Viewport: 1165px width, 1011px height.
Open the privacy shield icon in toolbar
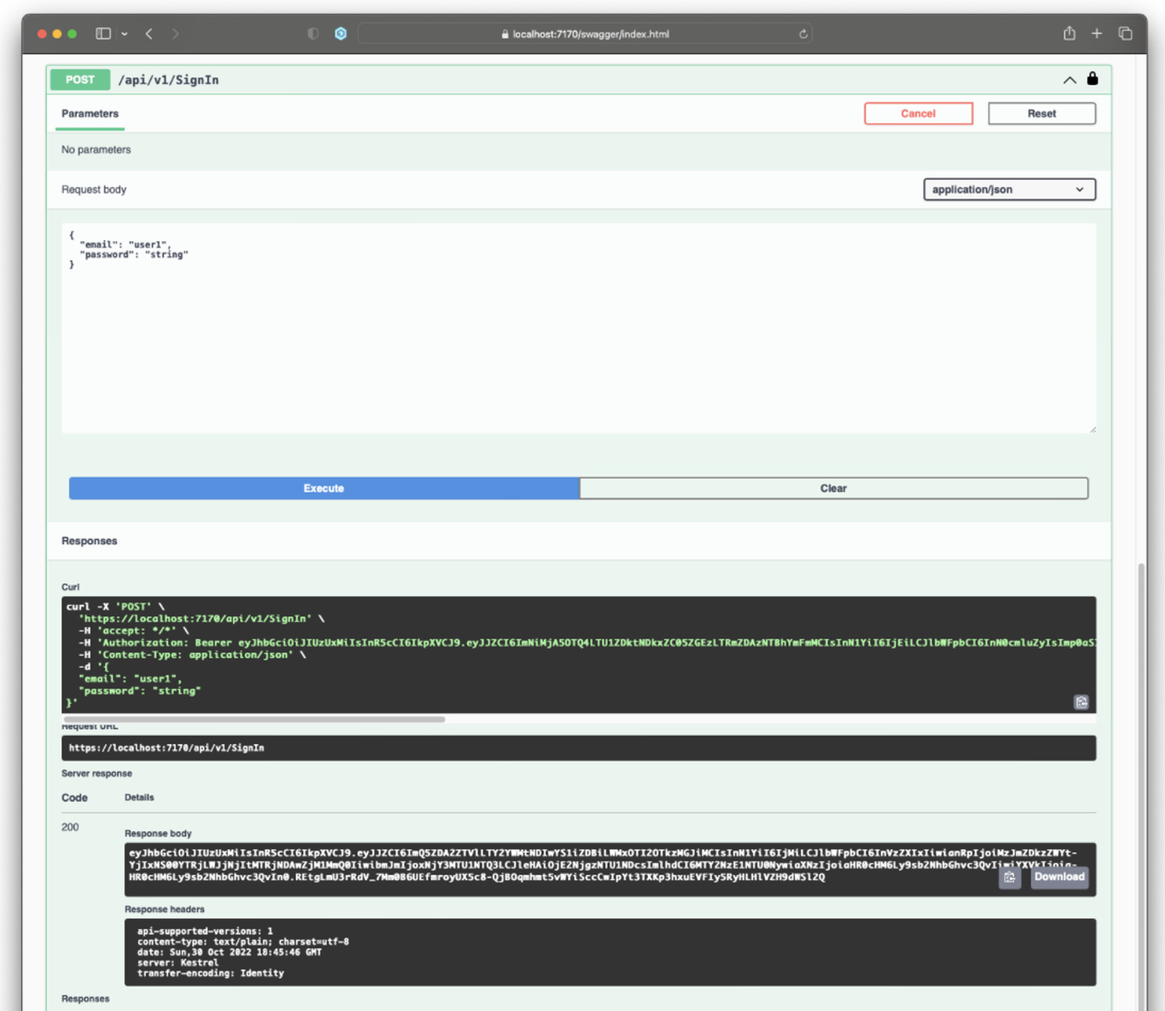click(x=313, y=33)
